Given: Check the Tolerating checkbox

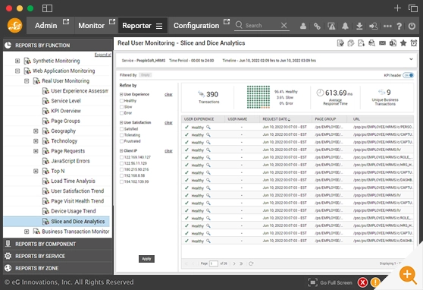Looking at the screenshot, I should (121, 135).
